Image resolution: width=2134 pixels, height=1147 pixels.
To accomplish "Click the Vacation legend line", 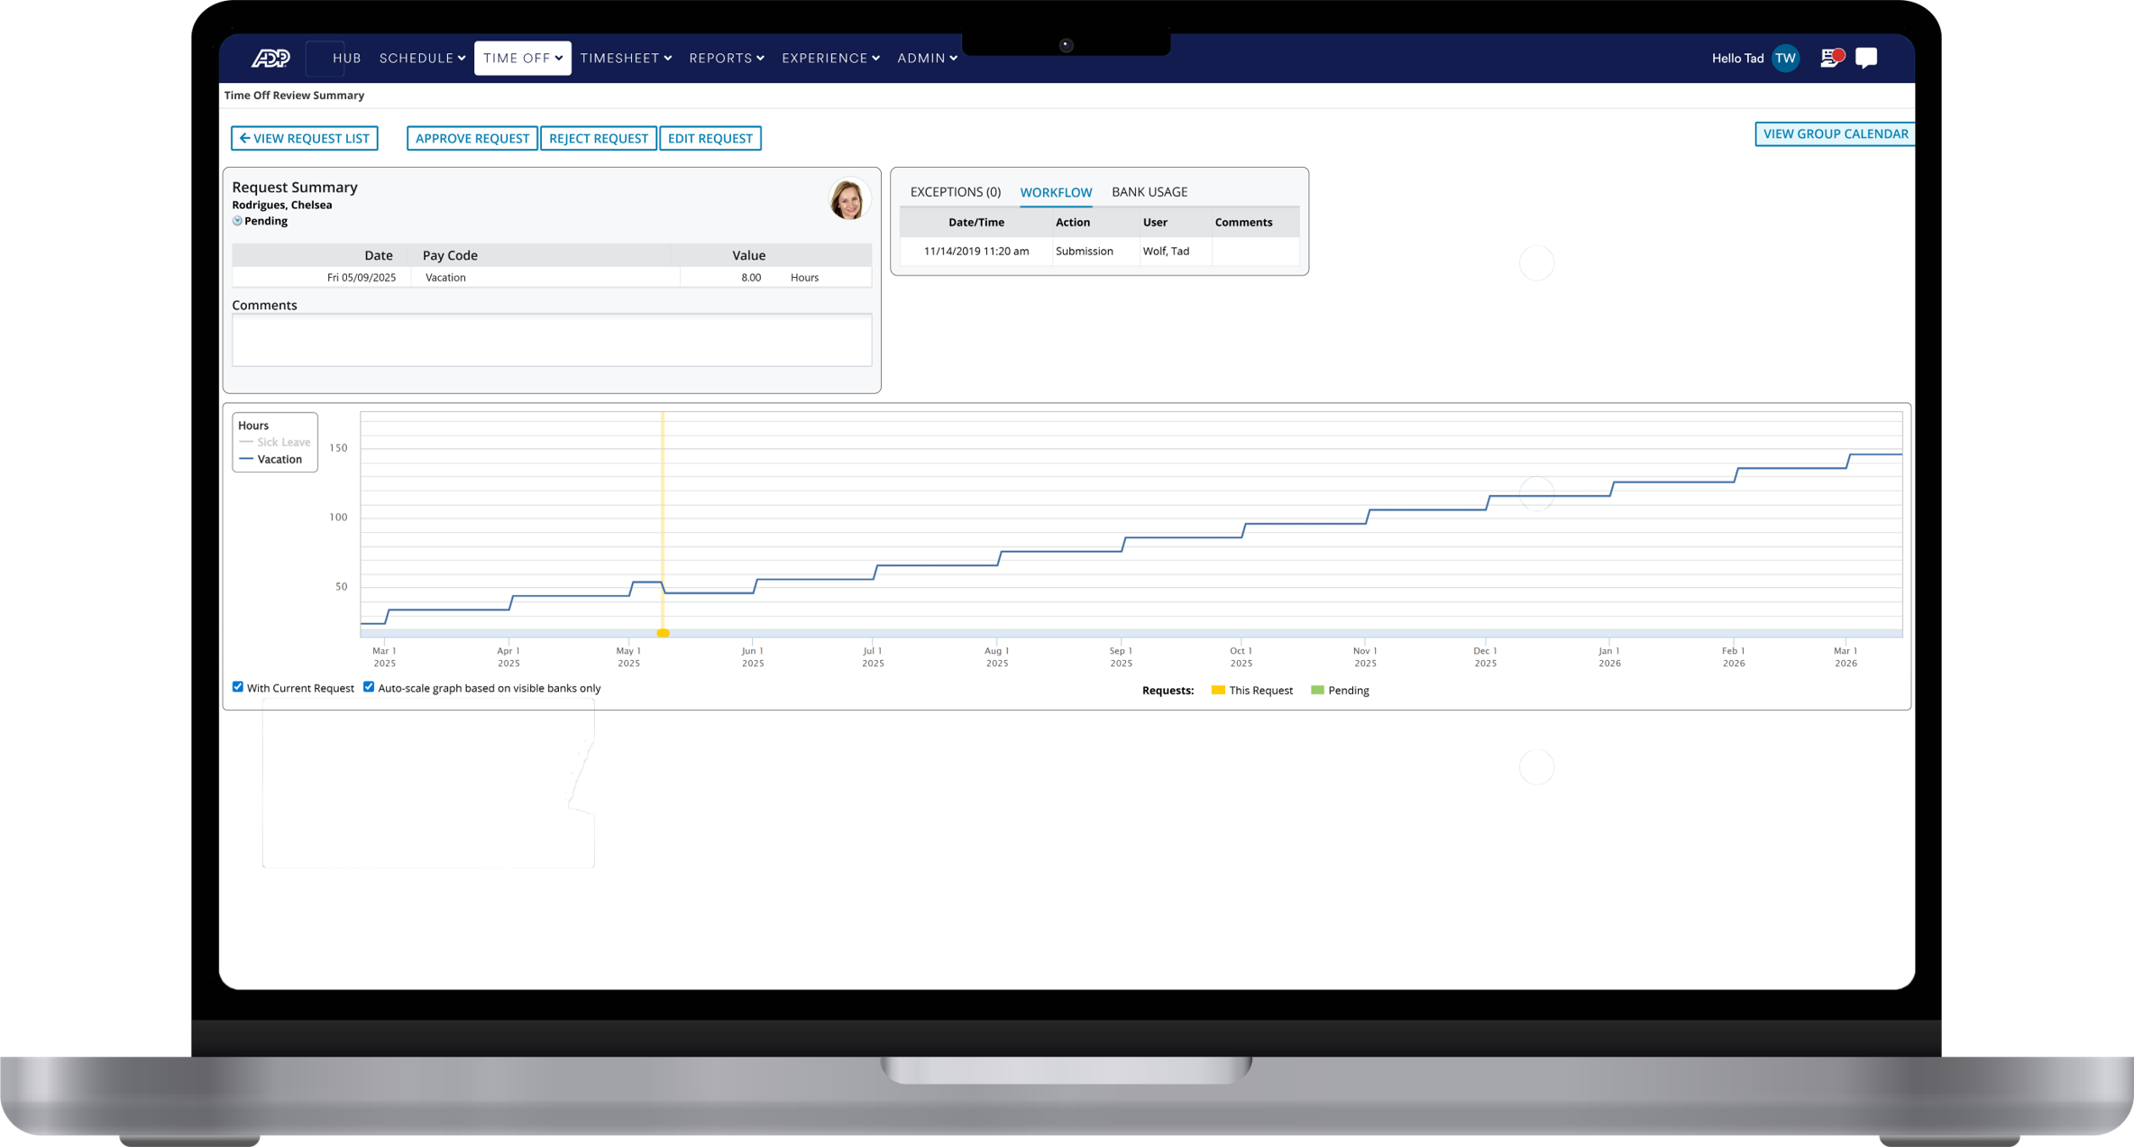I will tap(246, 459).
